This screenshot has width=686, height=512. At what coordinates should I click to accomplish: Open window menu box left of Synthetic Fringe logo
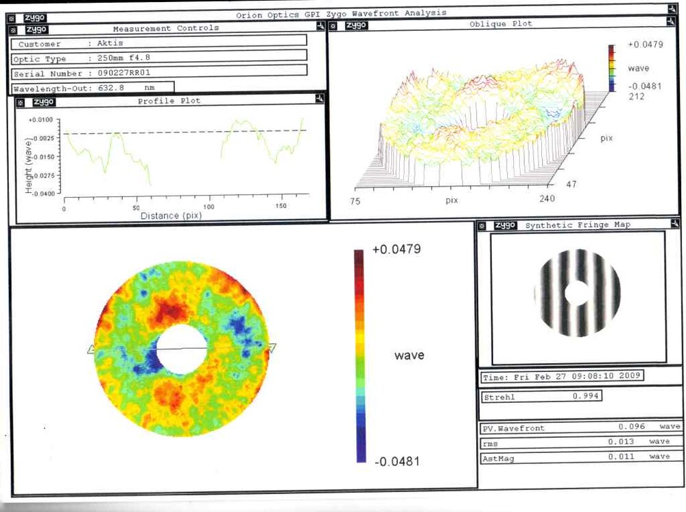click(484, 225)
